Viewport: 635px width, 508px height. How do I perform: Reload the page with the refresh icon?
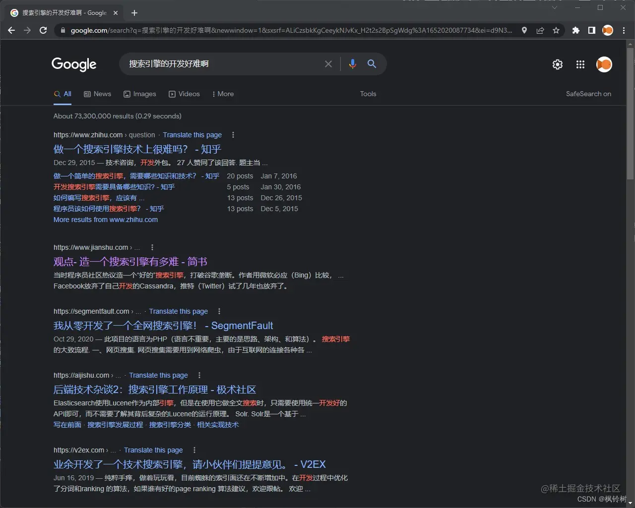click(43, 30)
